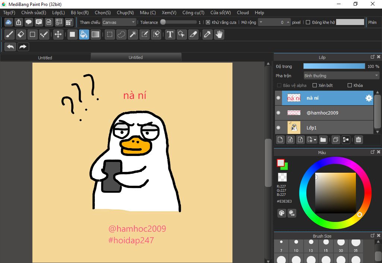Viewport: 382px width, 263px height.
Task: Click the share/export upload icon
Action: pyautogui.click(x=19, y=22)
